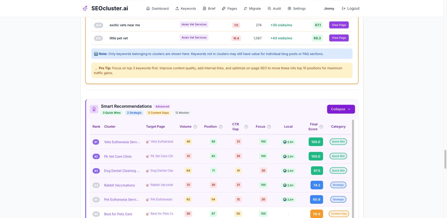Filter by 12 Monitor
The width and height of the screenshot is (447, 218).
[182, 113]
